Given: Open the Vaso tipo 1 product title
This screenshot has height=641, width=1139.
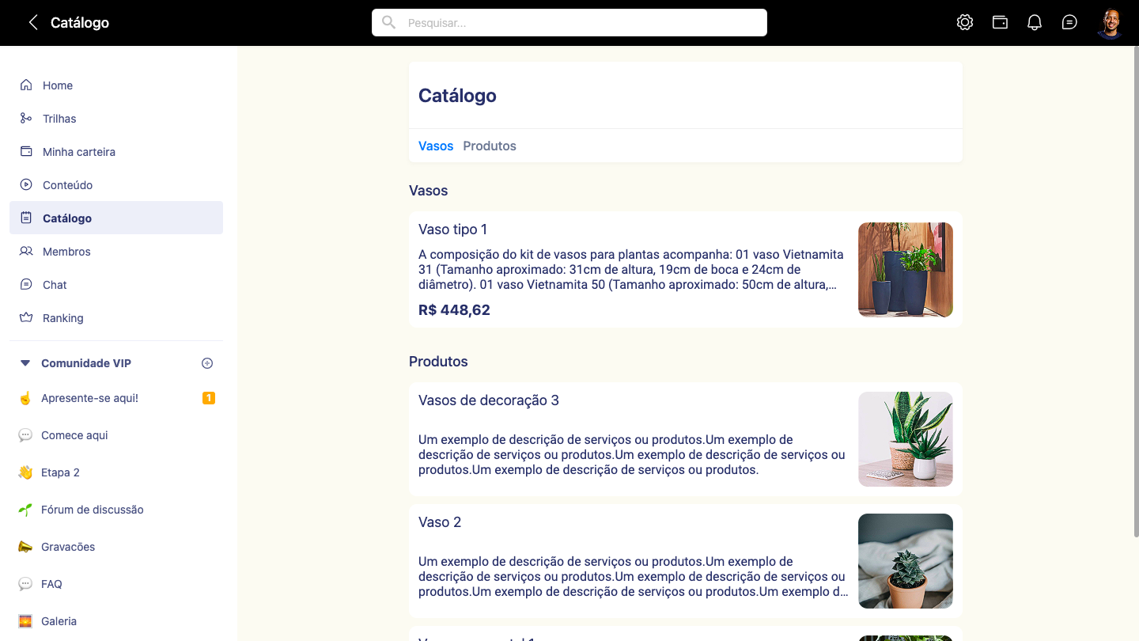Looking at the screenshot, I should (x=453, y=229).
